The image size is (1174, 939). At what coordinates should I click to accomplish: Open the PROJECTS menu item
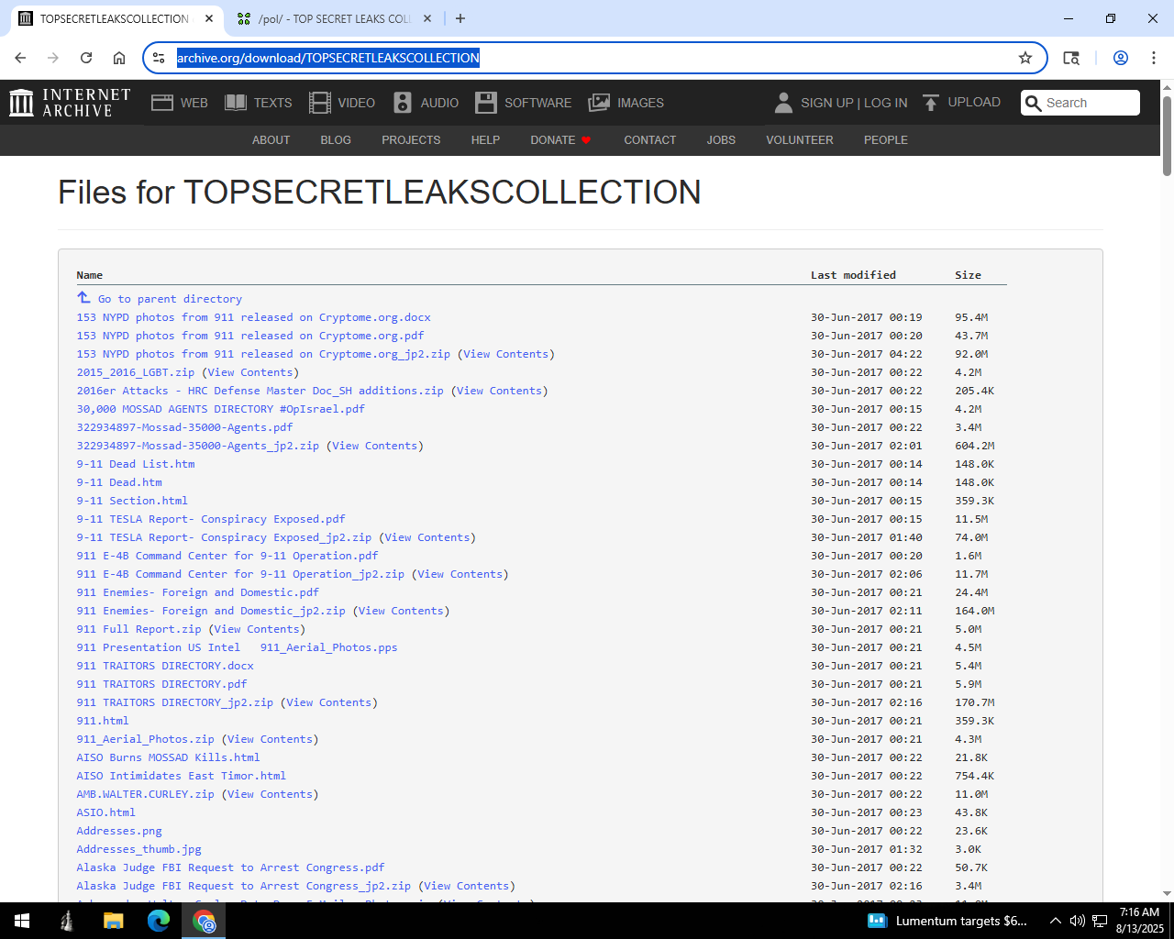coord(411,140)
